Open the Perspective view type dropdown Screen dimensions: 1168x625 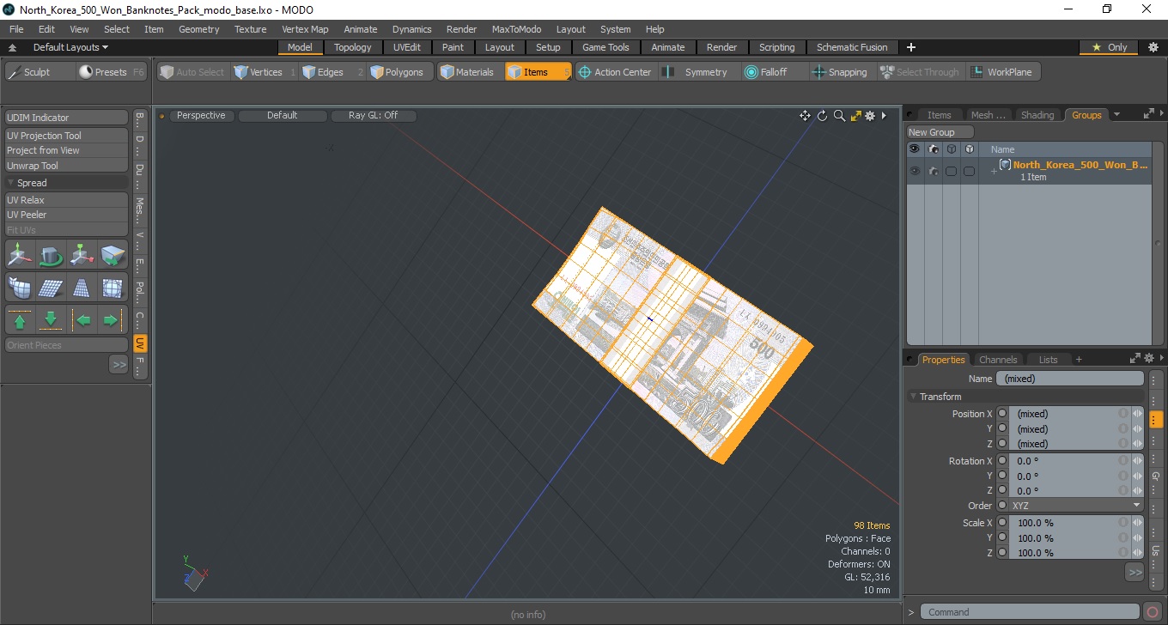[201, 115]
